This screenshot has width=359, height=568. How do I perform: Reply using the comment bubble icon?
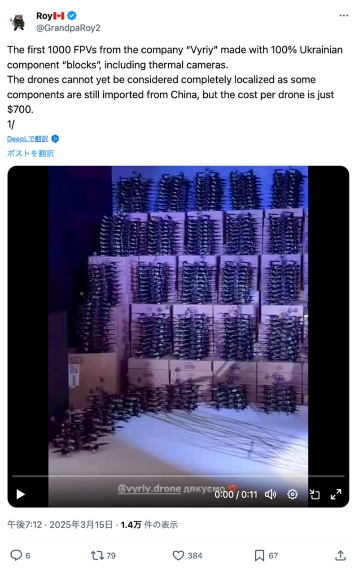click(16, 555)
